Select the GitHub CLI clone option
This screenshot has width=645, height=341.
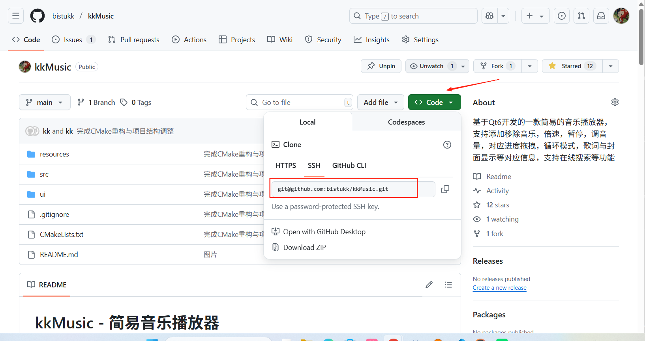[x=349, y=166]
